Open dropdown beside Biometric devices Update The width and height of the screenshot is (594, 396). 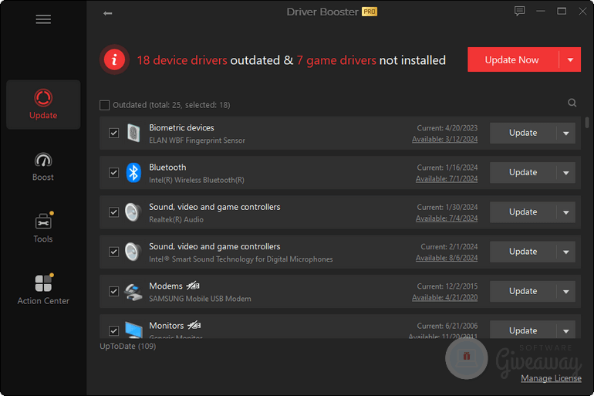pos(566,133)
